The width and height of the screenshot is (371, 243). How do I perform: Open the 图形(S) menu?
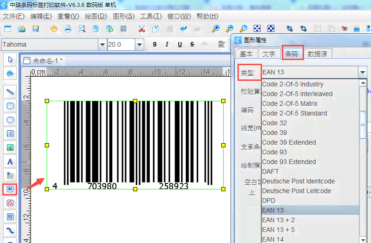[123, 16]
